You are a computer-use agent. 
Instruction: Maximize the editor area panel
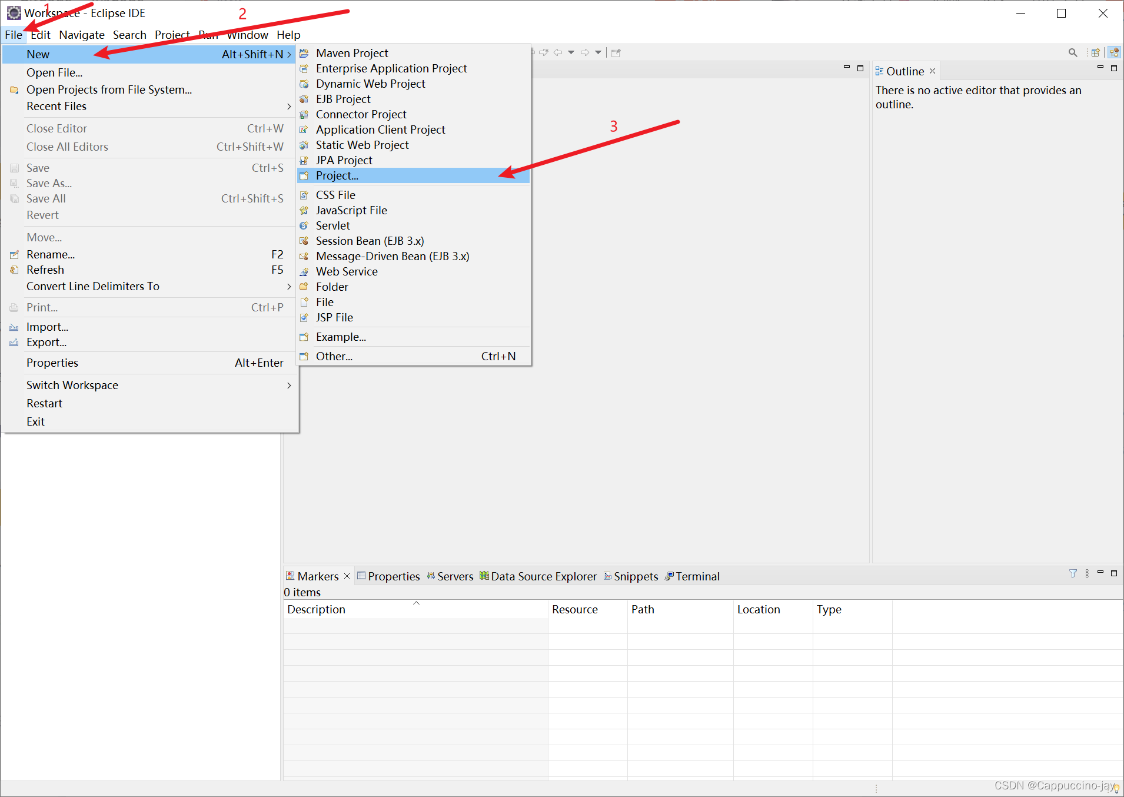click(x=860, y=68)
